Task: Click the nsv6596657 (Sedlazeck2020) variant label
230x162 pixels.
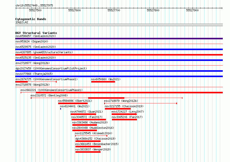Action: pyautogui.click(x=36, y=36)
